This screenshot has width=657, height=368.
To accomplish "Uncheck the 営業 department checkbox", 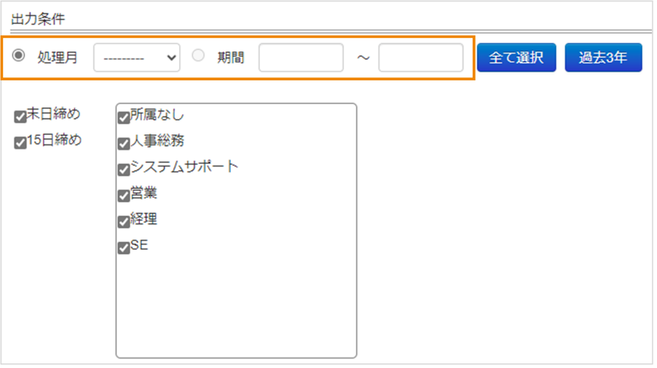I will [123, 195].
